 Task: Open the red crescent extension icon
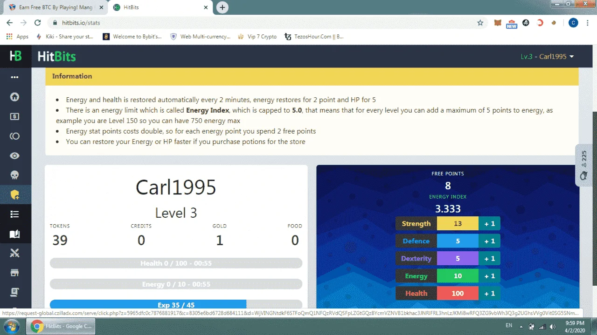(x=540, y=23)
